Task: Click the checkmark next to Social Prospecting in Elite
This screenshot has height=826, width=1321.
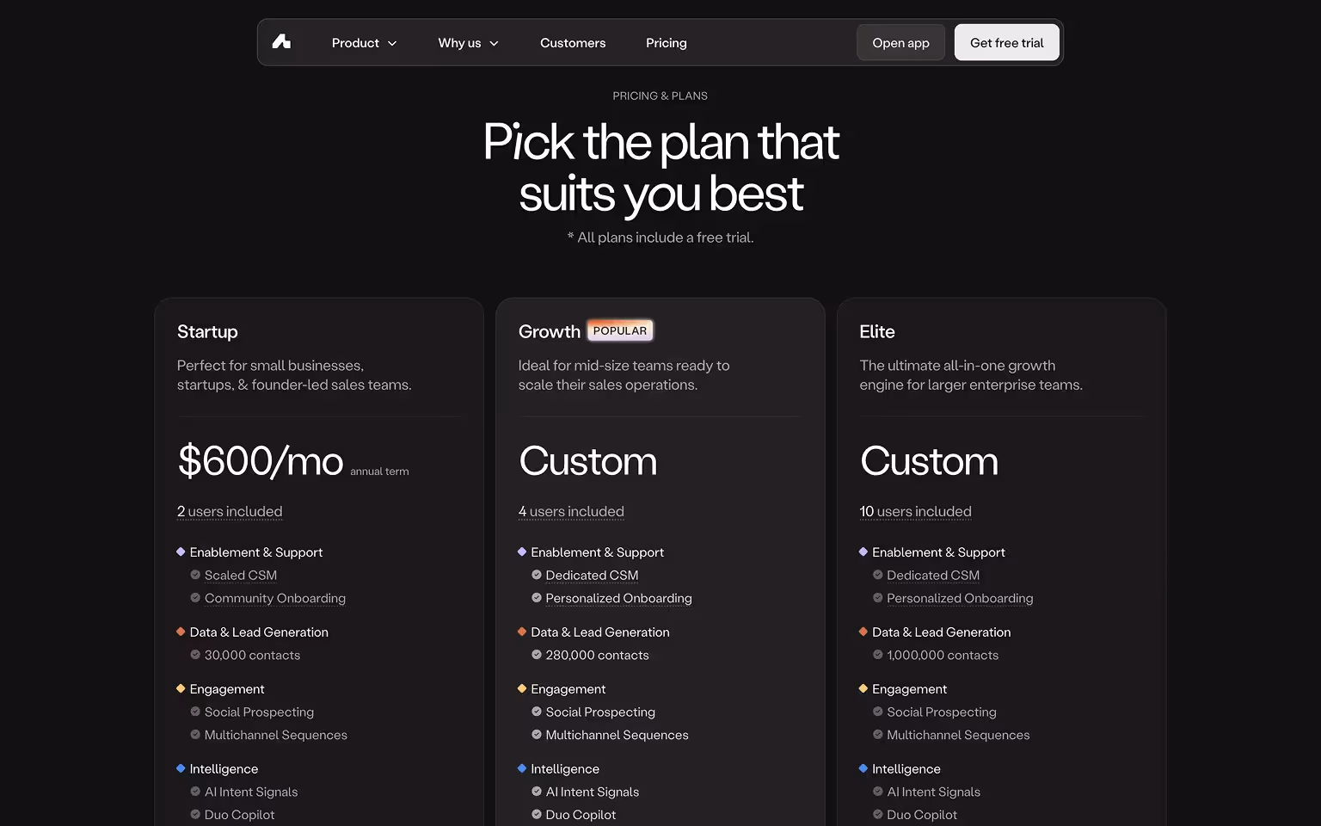Action: pyautogui.click(x=877, y=712)
